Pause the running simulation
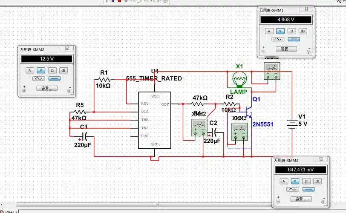 tap(113, 1)
